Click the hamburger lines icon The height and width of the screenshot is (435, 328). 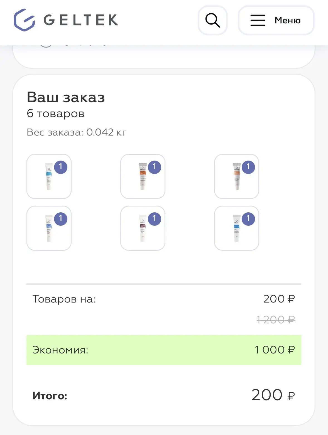pos(258,20)
